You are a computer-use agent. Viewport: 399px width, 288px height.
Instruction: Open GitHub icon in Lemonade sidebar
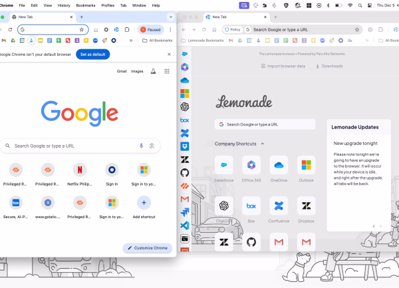185,173
